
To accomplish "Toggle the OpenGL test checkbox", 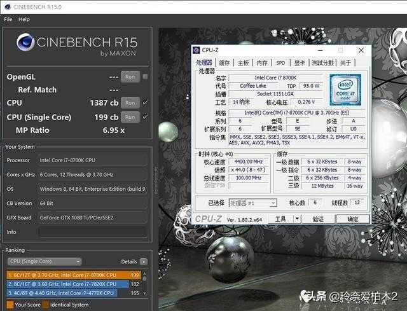I will tap(145, 77).
